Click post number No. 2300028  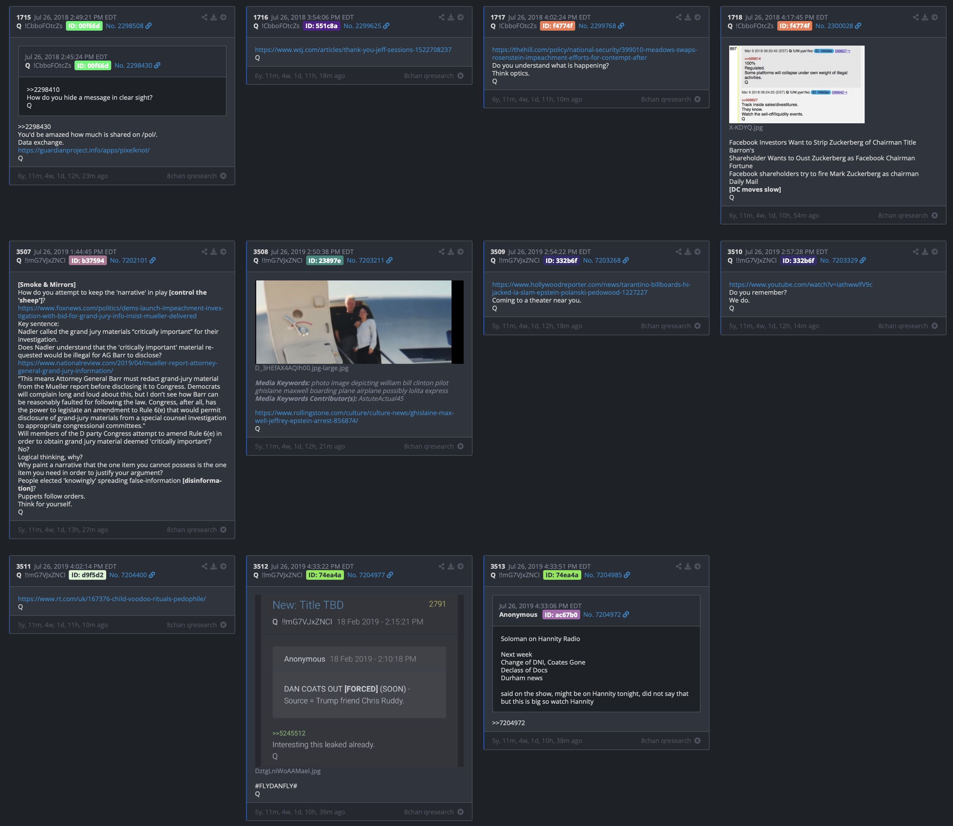tap(834, 26)
